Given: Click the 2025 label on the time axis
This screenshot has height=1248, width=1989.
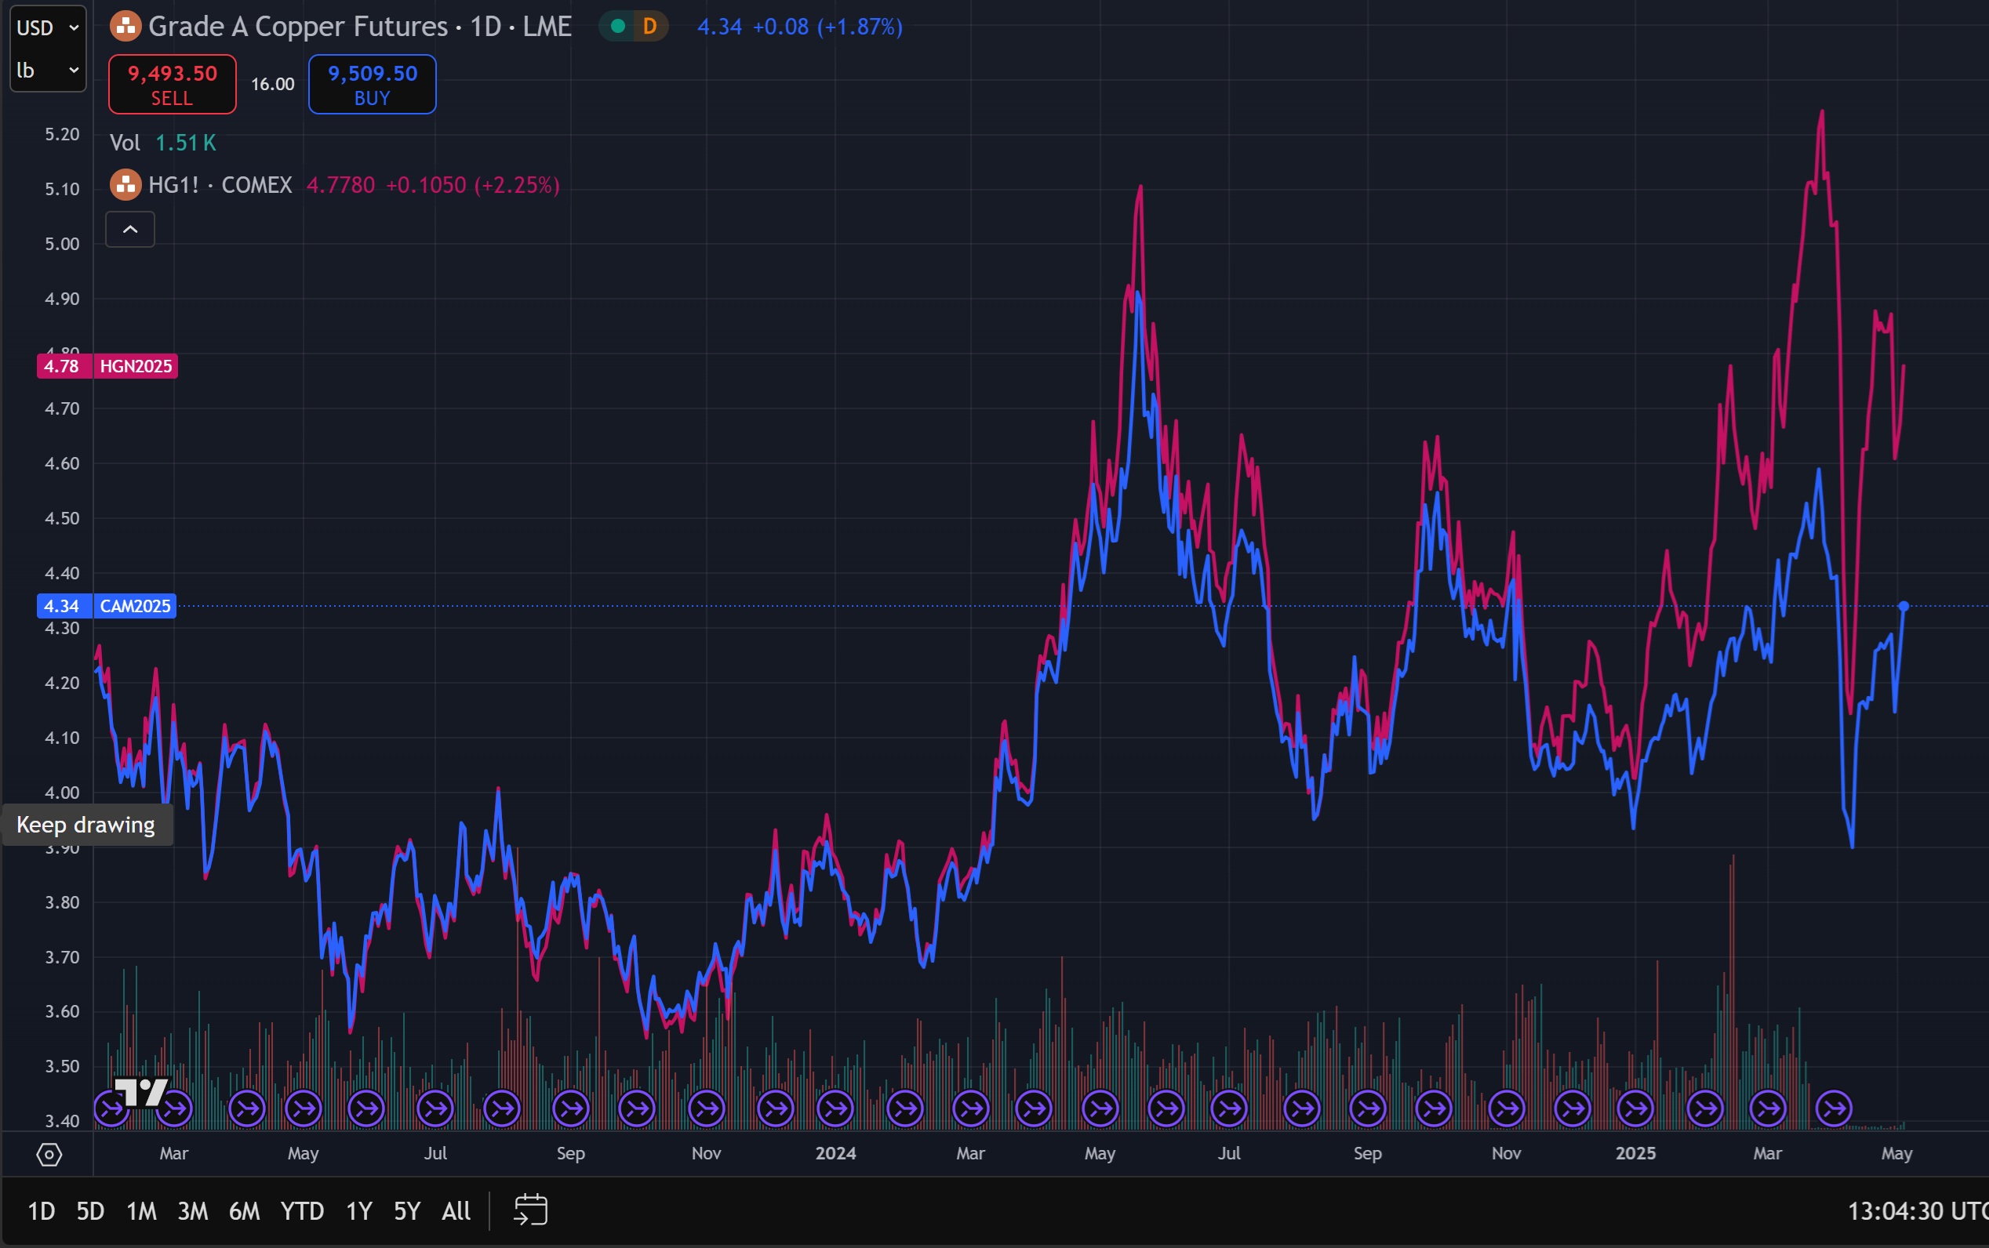Looking at the screenshot, I should (1634, 1153).
